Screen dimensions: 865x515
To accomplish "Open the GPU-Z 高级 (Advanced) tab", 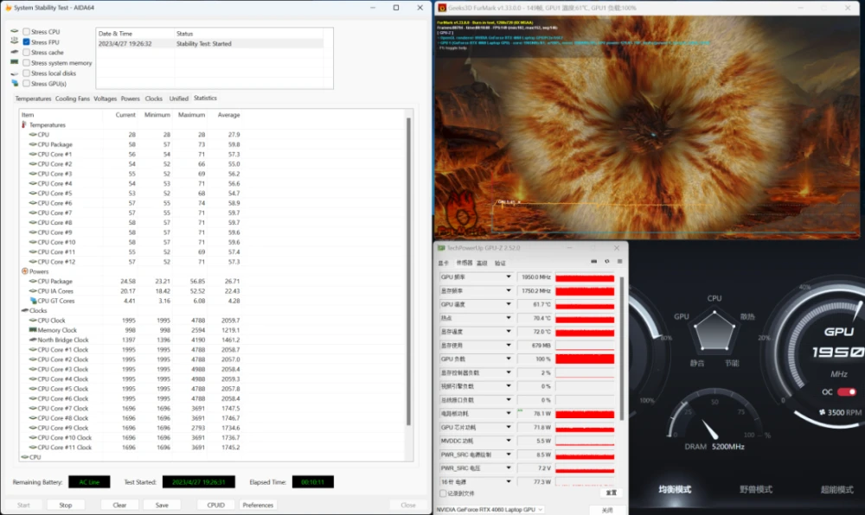I will pos(482,264).
